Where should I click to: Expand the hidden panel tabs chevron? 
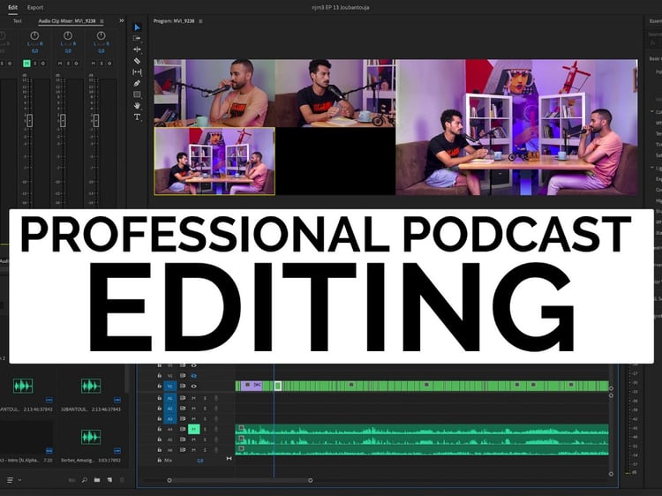pyautogui.click(x=122, y=20)
